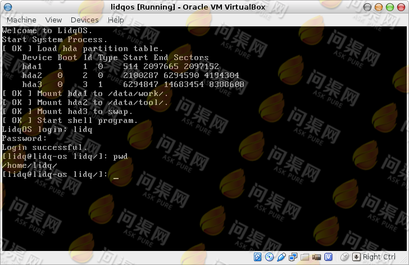Click the VirtualBox window menu icon in title bar
This screenshot has height=265, width=409.
[8, 7]
